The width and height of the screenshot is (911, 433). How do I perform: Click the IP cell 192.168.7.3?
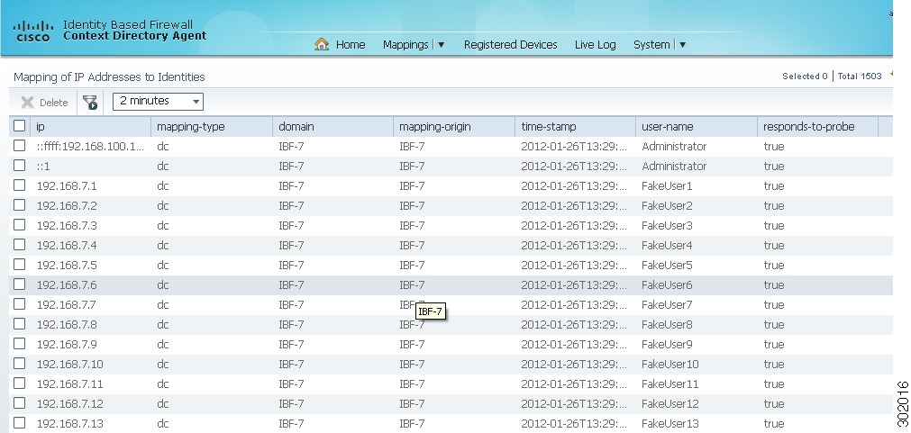[x=67, y=226]
